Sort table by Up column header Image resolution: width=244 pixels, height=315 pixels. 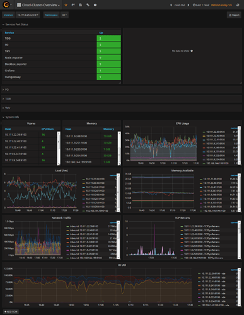click(101, 33)
